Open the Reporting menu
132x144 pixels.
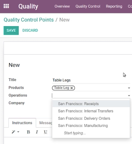114,7
